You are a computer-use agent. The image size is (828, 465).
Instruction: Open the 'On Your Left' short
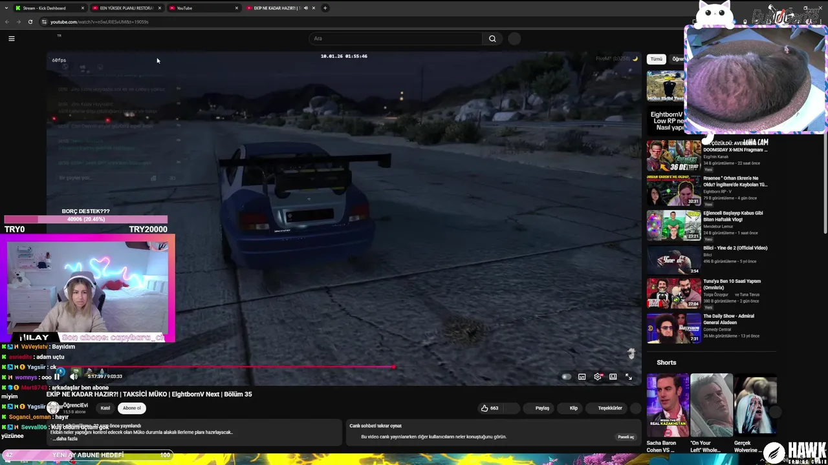point(712,404)
